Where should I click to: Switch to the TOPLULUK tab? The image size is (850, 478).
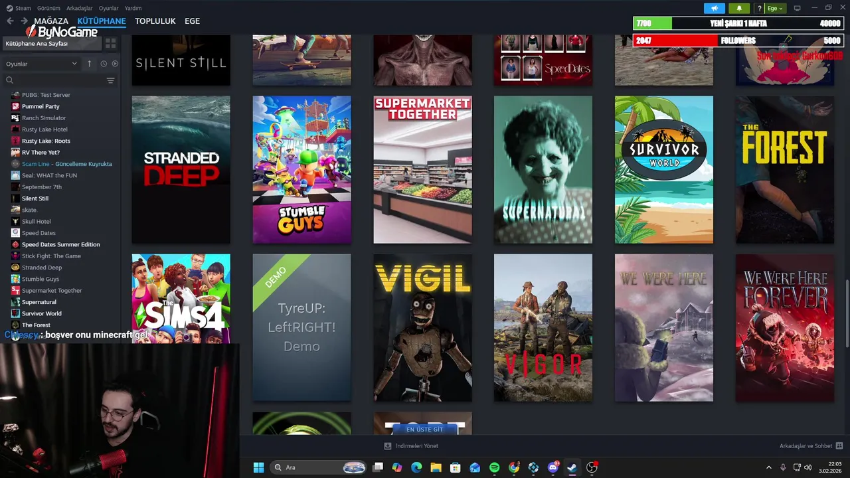point(155,21)
